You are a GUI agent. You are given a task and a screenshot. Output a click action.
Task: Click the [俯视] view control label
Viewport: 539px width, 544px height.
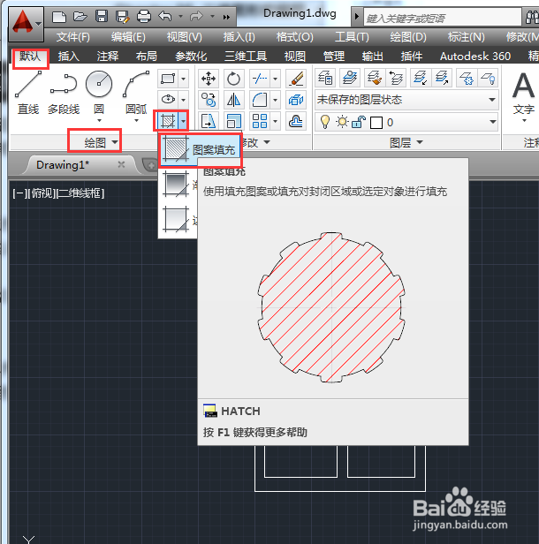41,193
